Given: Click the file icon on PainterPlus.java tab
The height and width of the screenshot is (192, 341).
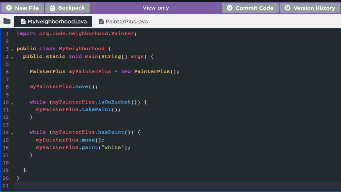Looking at the screenshot, I should [101, 21].
